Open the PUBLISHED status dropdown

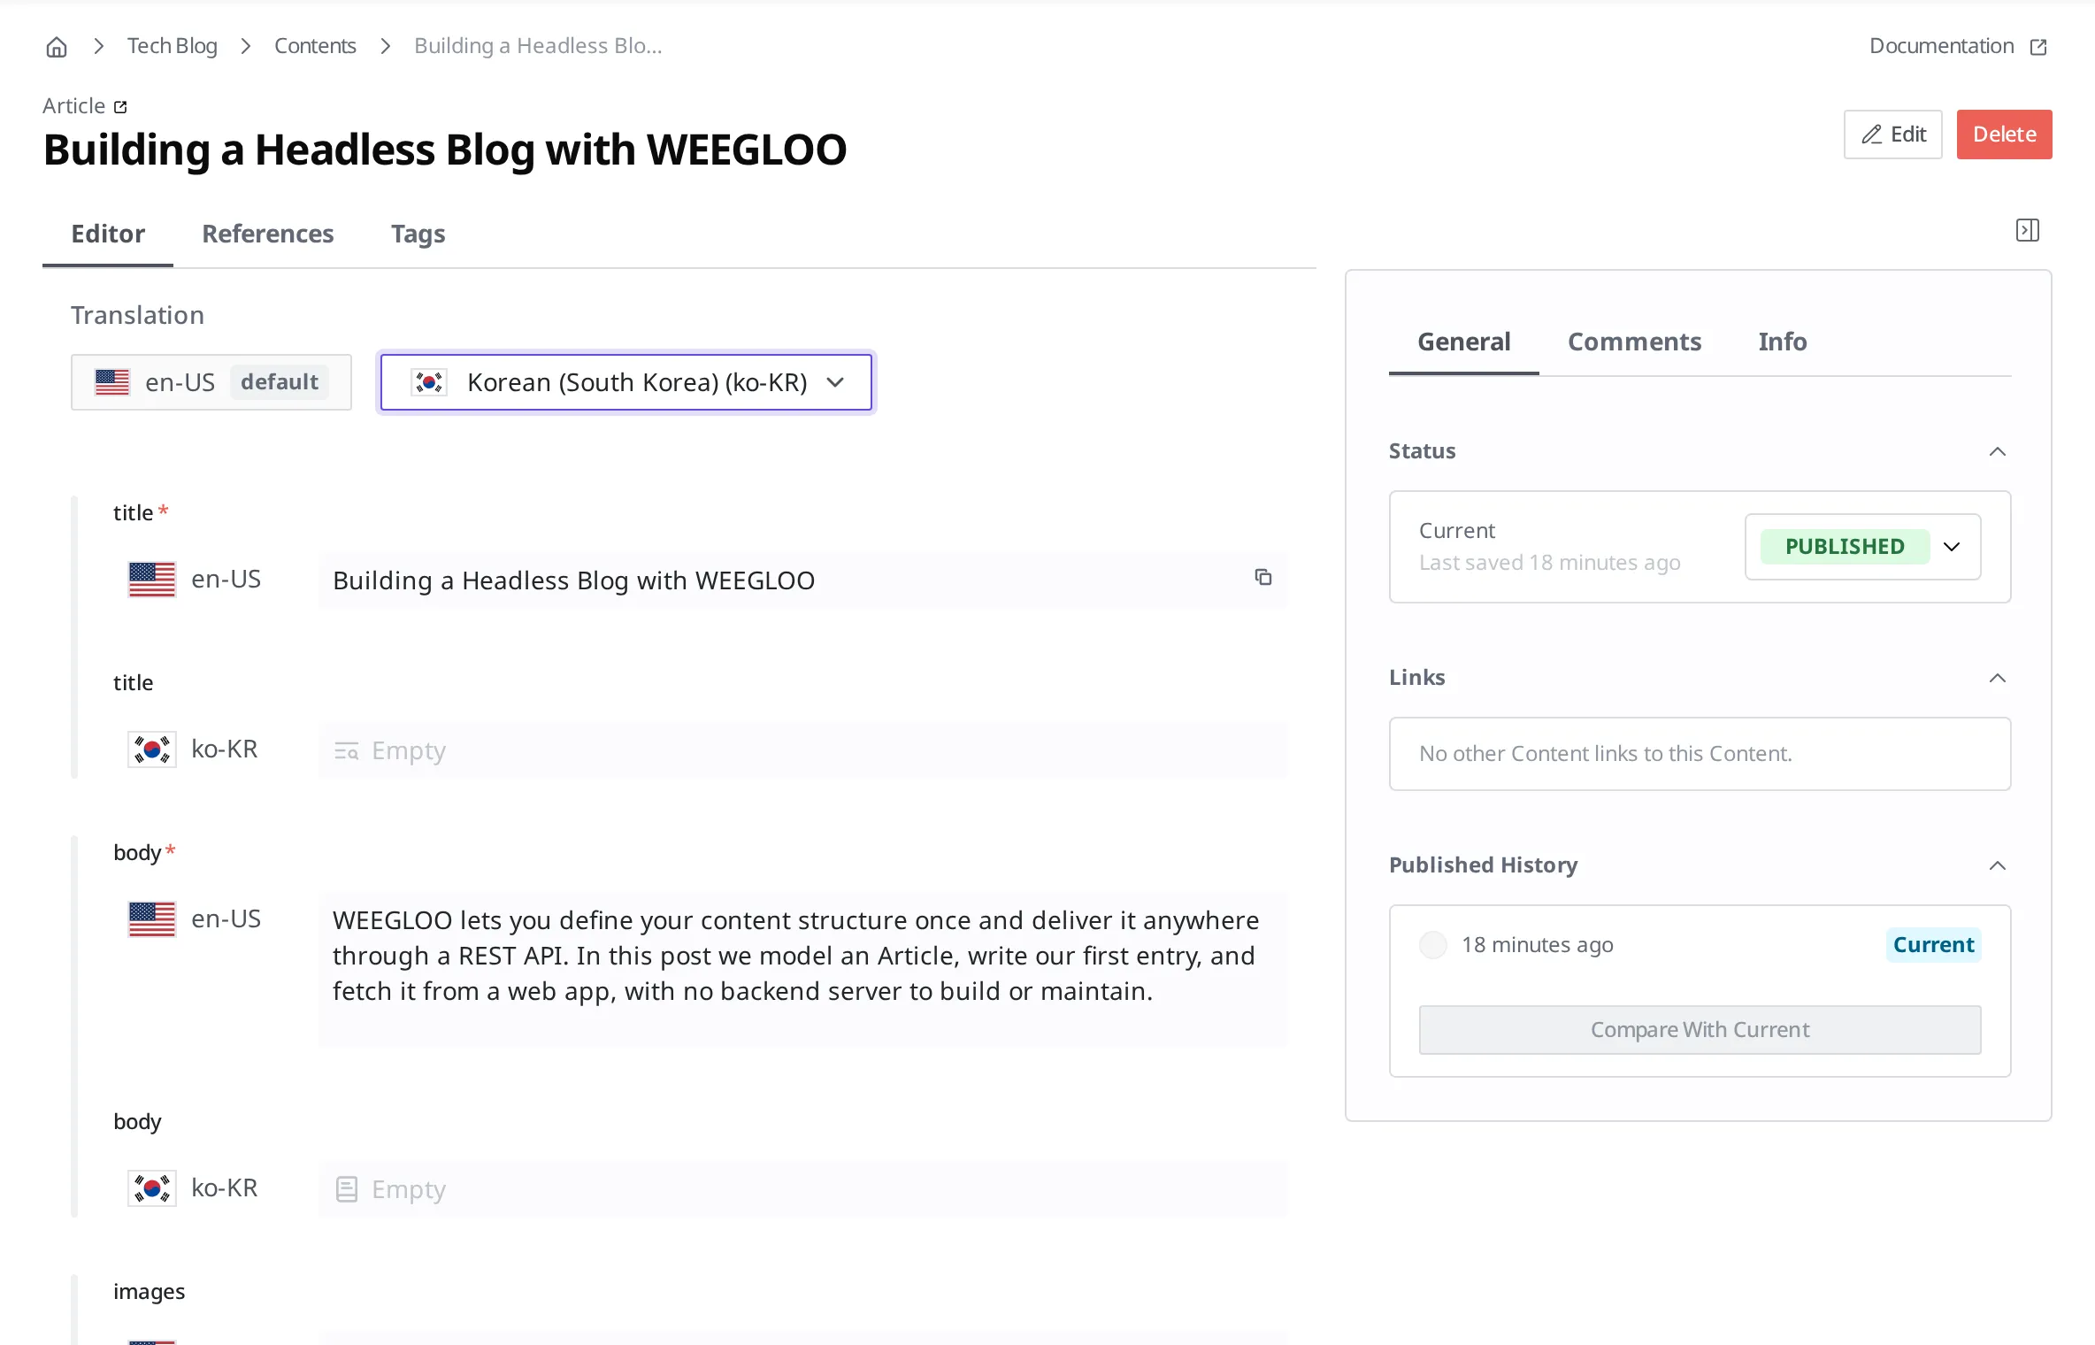click(x=1862, y=547)
